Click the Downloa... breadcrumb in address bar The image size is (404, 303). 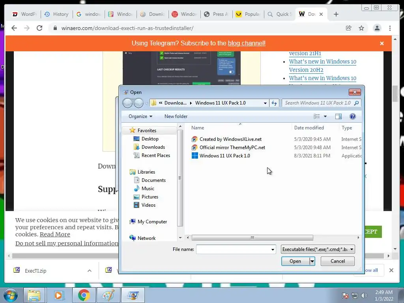click(x=176, y=103)
